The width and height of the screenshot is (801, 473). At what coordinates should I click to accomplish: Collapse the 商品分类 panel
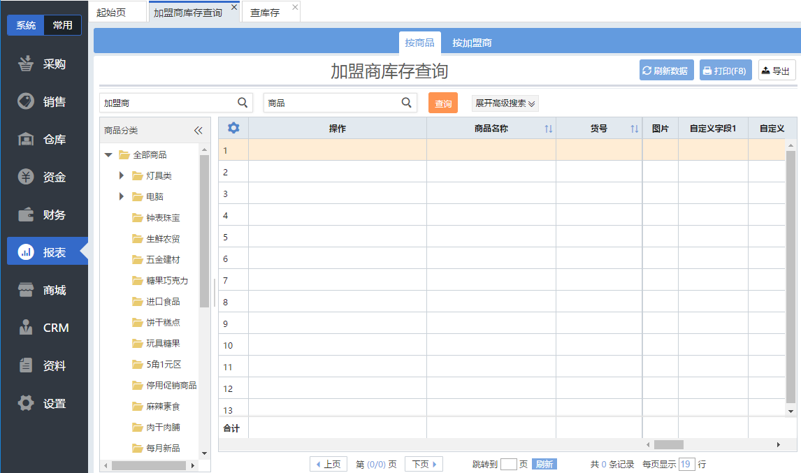tap(198, 131)
